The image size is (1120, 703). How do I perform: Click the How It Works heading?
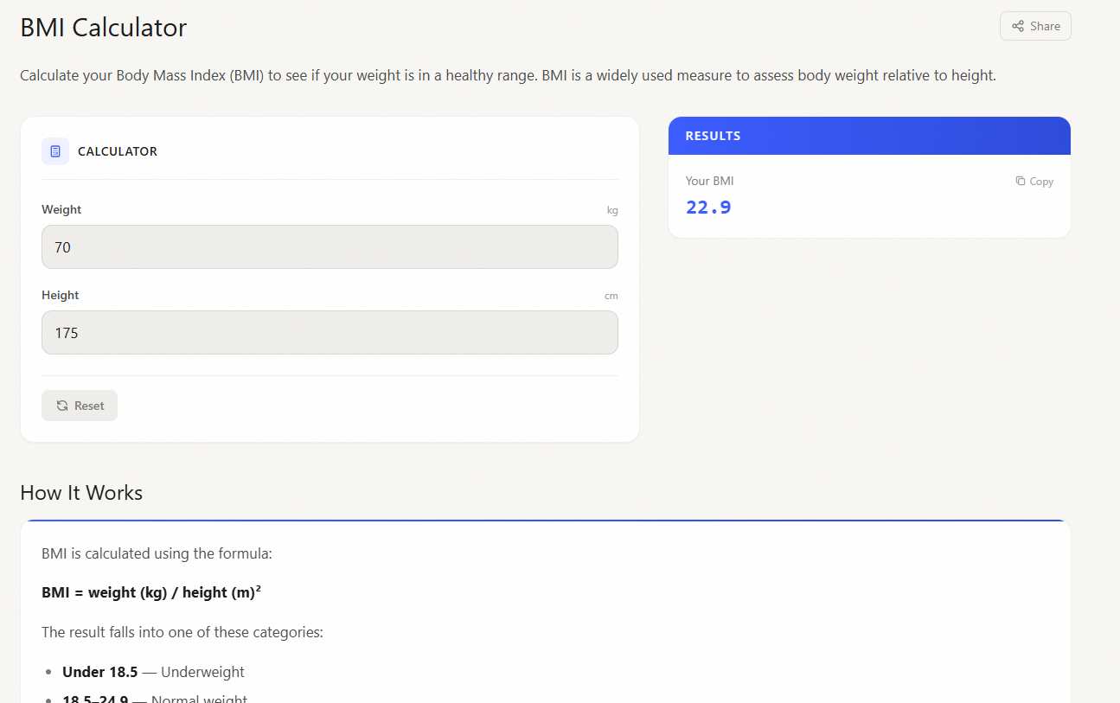click(81, 492)
